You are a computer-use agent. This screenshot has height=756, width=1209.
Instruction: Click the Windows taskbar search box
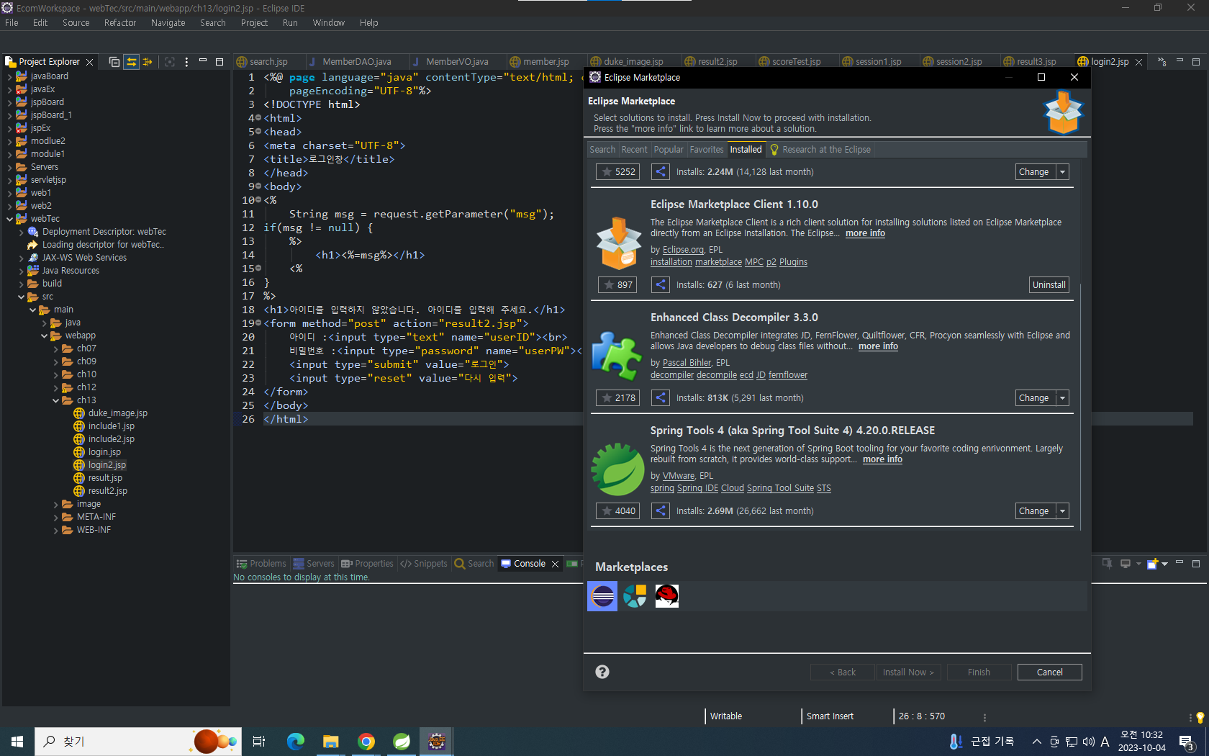point(137,742)
